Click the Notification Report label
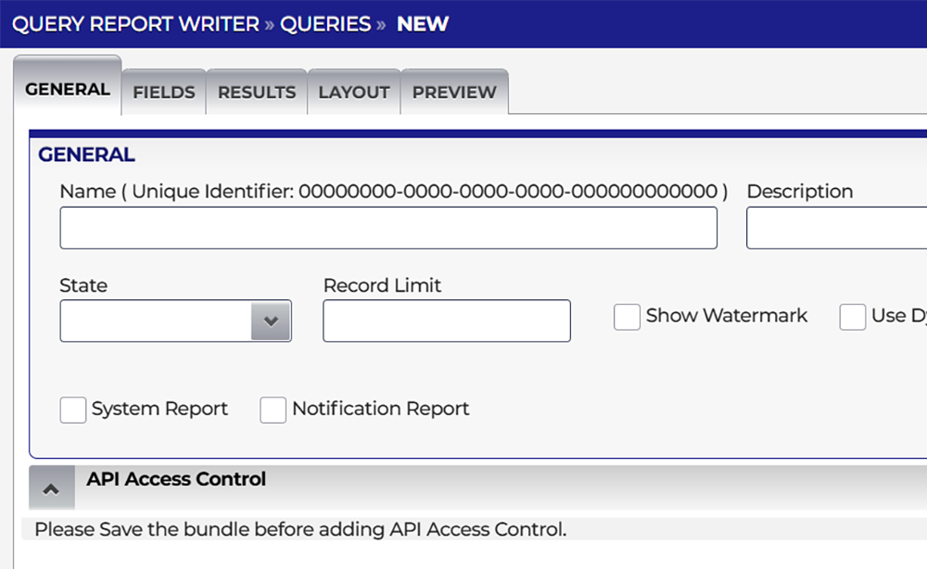Screen dimensions: 927x569 coord(381,409)
